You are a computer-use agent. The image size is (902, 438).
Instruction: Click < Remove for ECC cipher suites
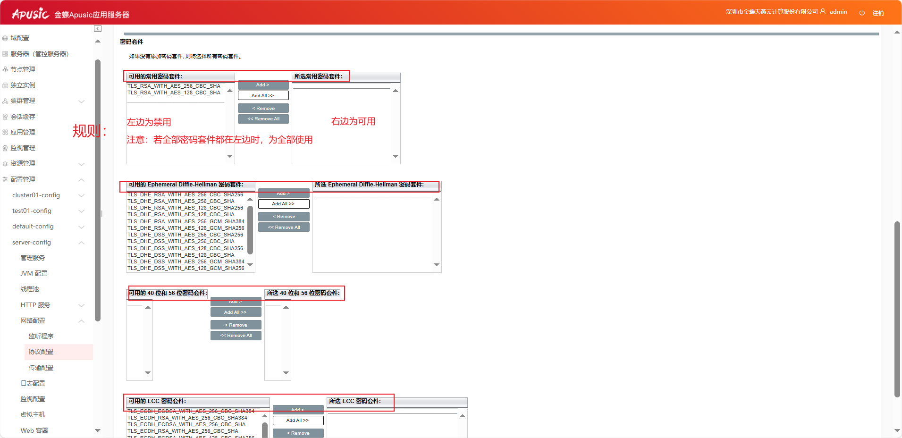click(x=298, y=433)
